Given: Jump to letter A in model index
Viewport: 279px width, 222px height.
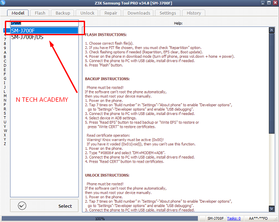Looking at the screenshot, I should [x=5, y=52].
